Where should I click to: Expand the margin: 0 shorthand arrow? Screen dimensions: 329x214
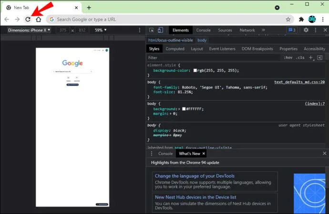[x=171, y=114]
